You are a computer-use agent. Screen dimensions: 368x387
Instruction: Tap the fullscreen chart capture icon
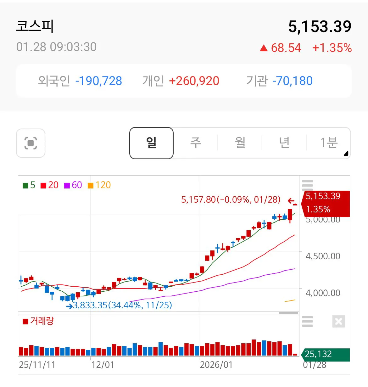[x=31, y=143]
